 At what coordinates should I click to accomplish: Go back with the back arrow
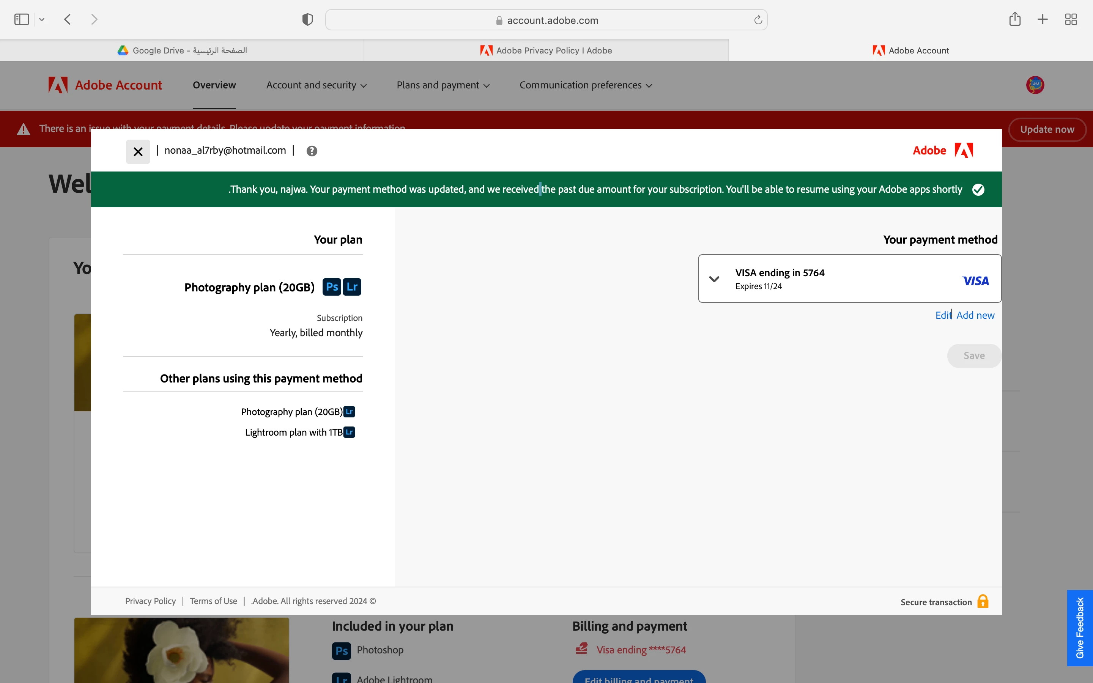(x=68, y=19)
